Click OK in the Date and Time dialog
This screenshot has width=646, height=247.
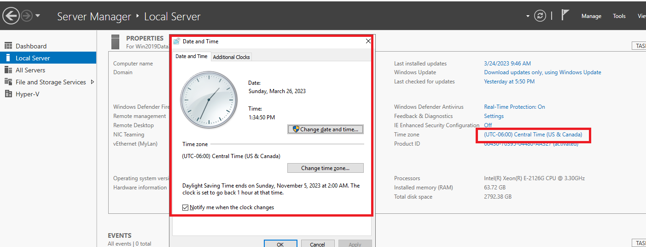[280, 244]
